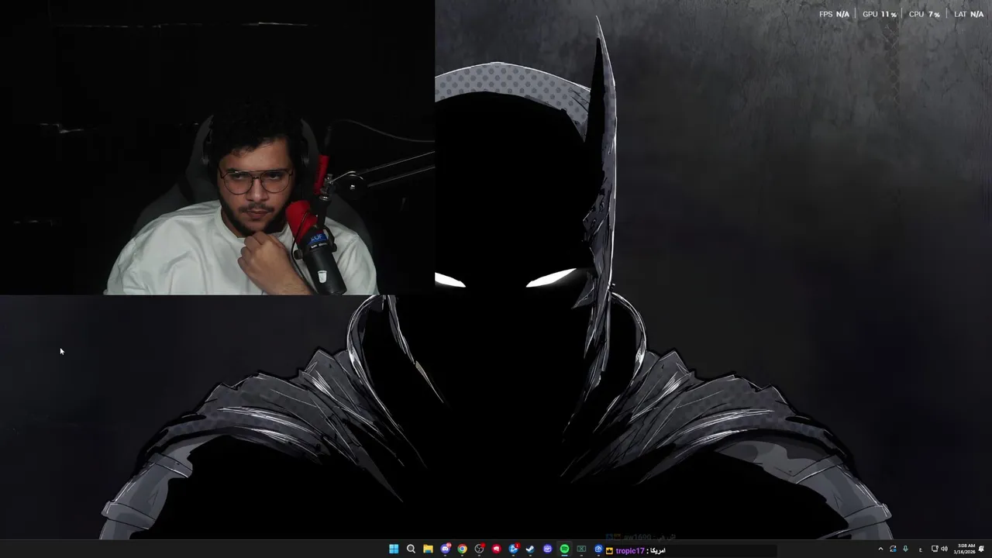Open the notifications bell icon
This screenshot has height=558, width=992.
(981, 549)
